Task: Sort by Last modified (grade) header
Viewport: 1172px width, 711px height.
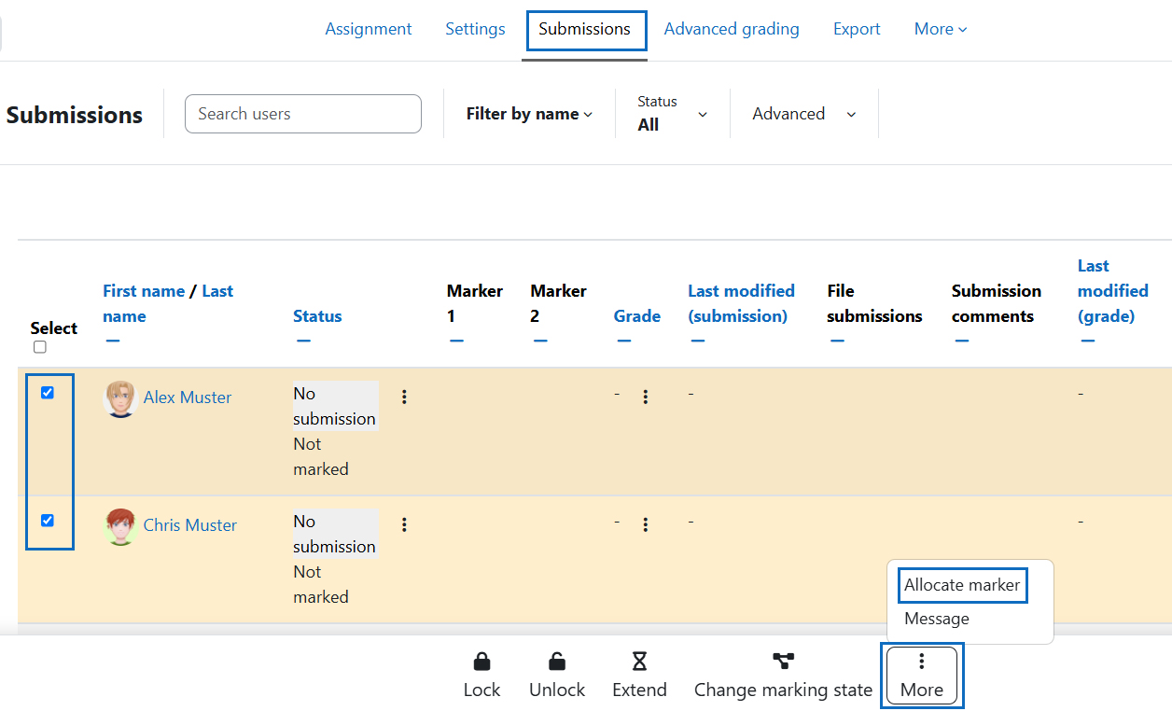Action: [x=1113, y=291]
